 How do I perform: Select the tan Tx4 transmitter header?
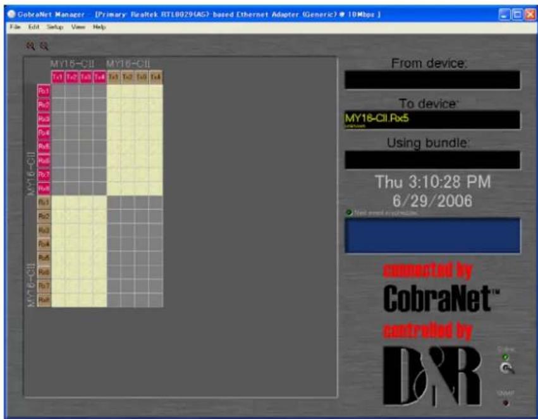coord(156,77)
